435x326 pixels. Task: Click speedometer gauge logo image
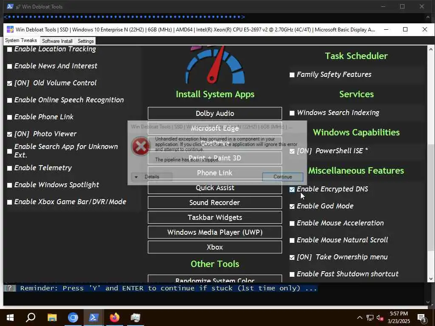pyautogui.click(x=215, y=65)
